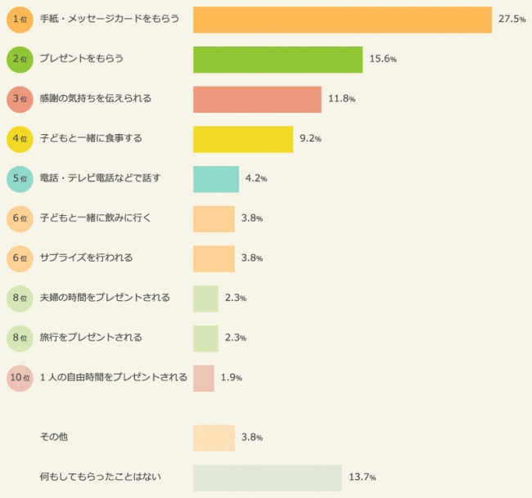532x498 pixels.
Task: Select the teal 5位 rank badge
Action: pos(20,178)
